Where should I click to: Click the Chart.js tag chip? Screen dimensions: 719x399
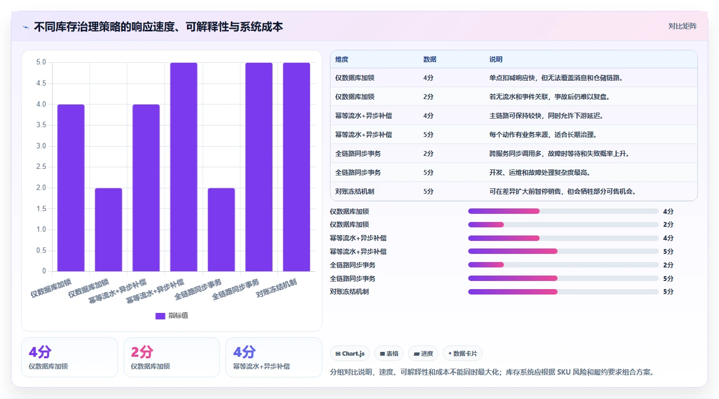[350, 354]
